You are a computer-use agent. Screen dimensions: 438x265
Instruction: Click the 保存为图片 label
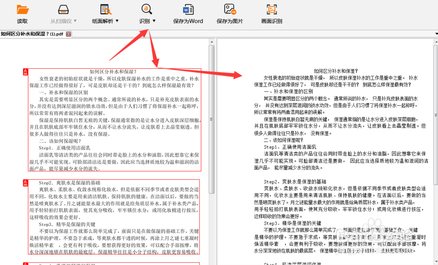230,21
